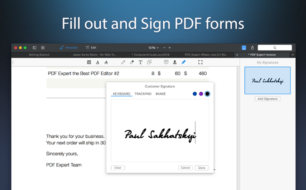Clear the typed signature
Screen dimensions: 306x190
[118, 167]
